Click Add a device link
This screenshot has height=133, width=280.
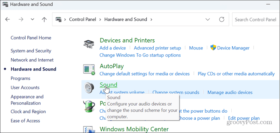[113, 48]
